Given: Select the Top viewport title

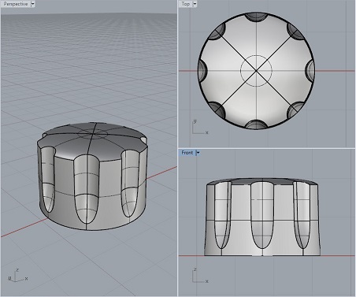Looking at the screenshot, I should 186,4.
